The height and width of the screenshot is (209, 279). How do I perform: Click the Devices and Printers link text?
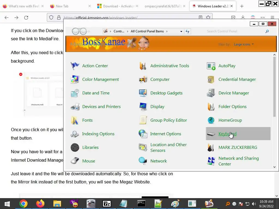(101, 107)
